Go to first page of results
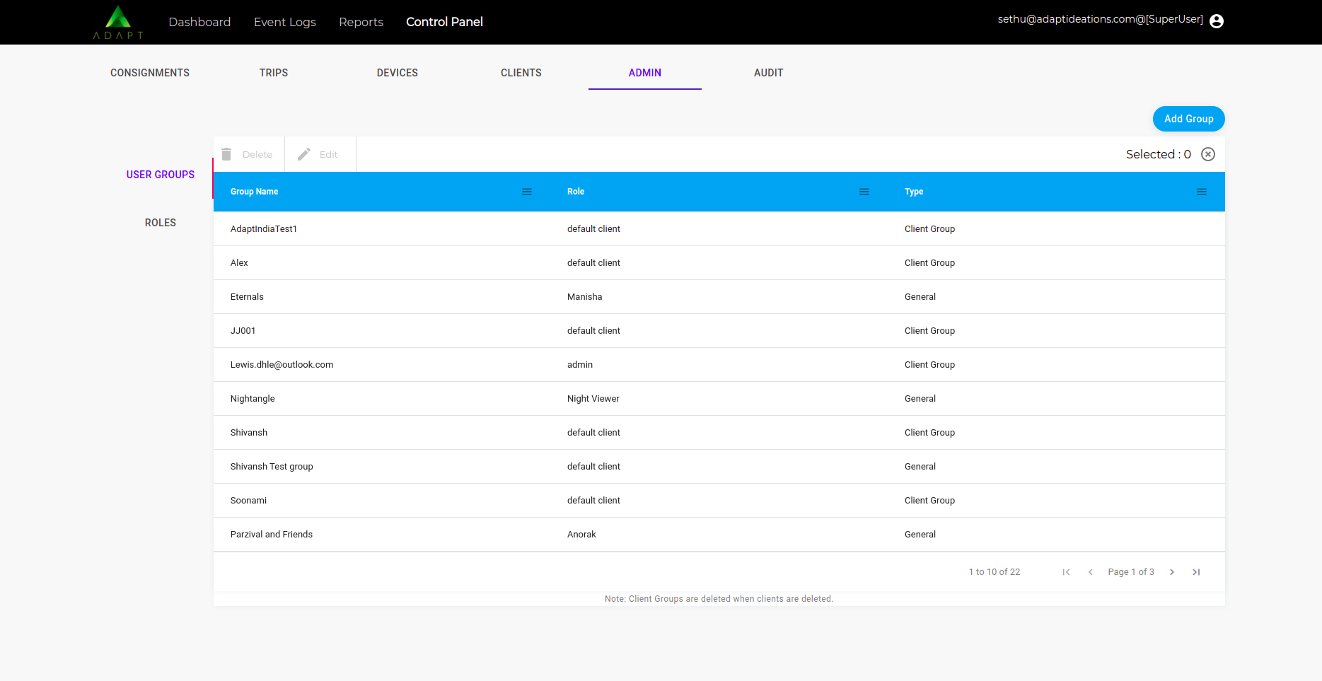 (x=1066, y=572)
